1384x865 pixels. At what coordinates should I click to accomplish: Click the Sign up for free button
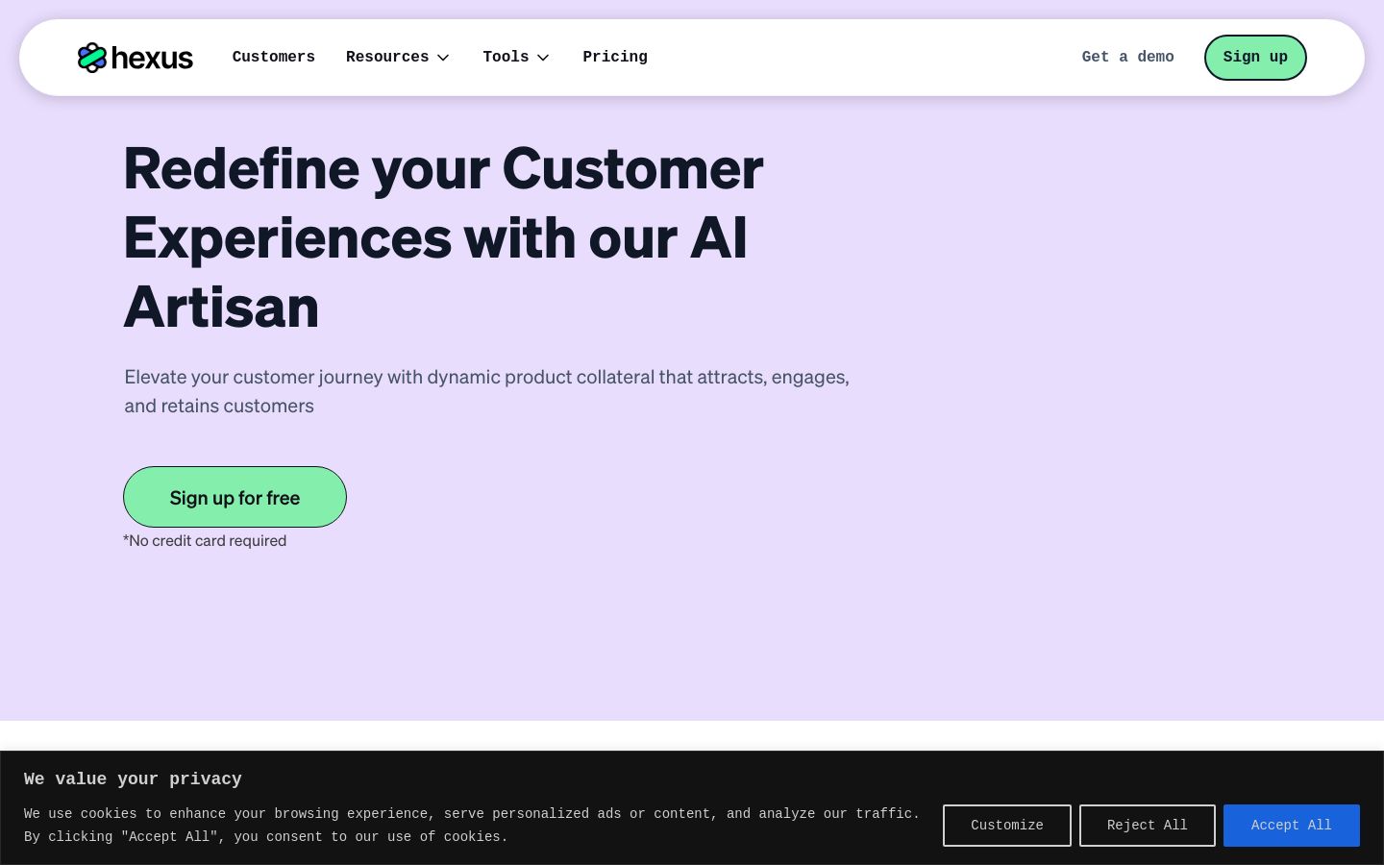tap(235, 497)
